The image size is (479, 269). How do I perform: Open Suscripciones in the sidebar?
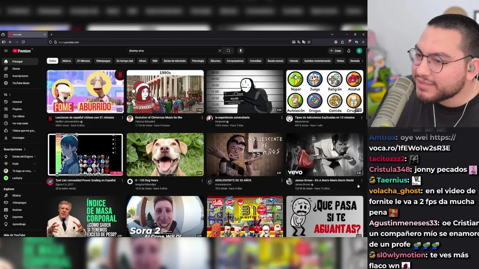(19, 76)
